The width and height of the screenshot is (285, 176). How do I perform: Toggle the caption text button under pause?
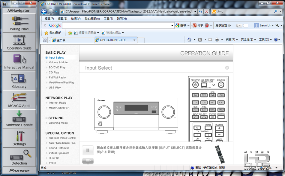[88, 161]
